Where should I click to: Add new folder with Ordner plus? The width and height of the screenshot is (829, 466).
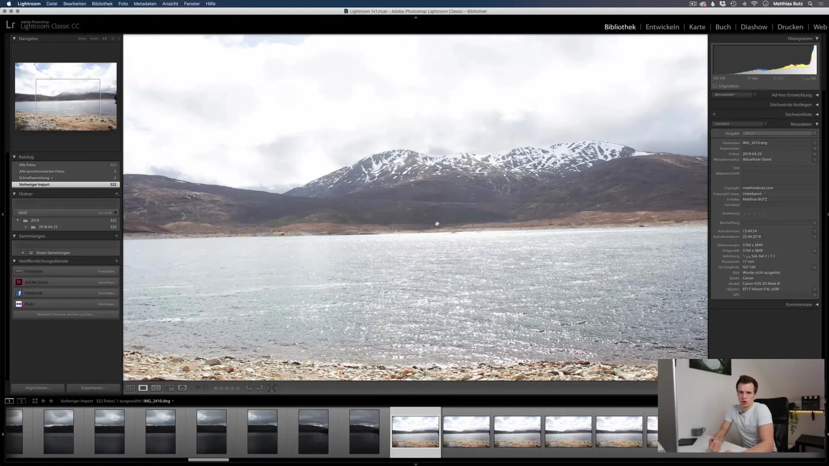coord(117,194)
